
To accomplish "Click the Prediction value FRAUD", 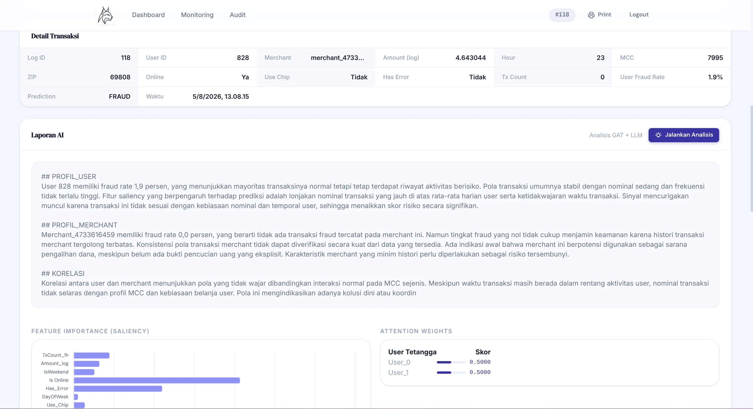I will pyautogui.click(x=119, y=96).
